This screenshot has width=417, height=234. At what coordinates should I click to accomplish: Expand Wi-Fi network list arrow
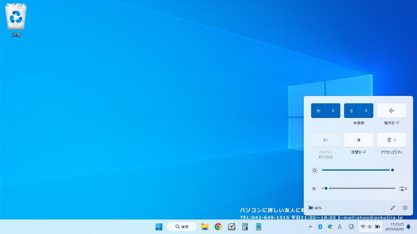point(333,111)
